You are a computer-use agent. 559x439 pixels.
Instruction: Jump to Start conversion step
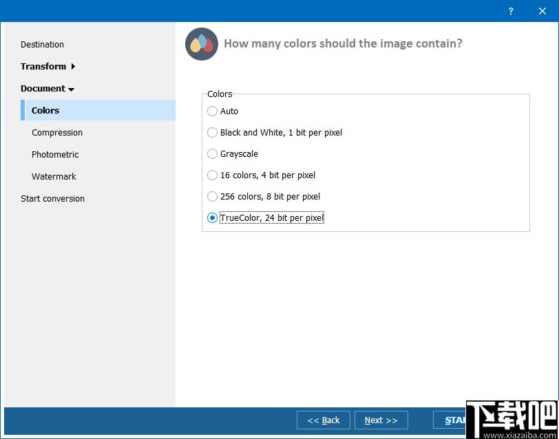(52, 198)
